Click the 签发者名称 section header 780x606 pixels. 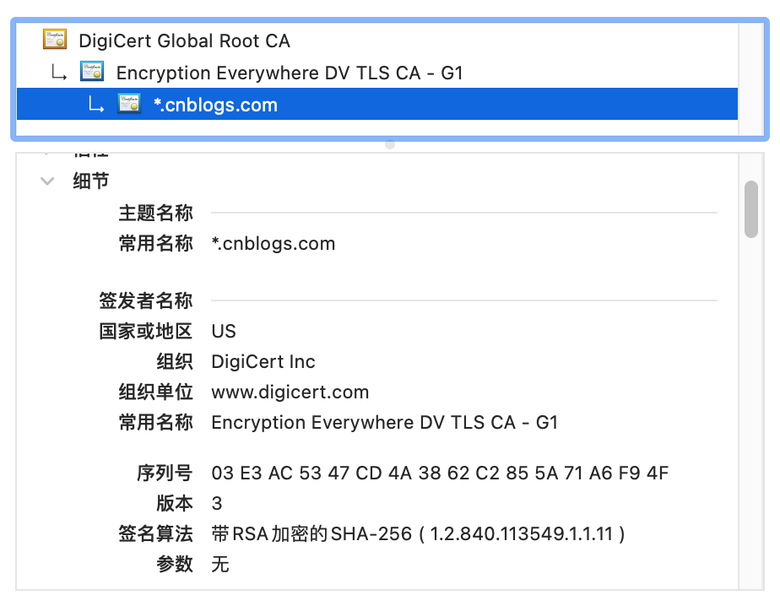[145, 301]
